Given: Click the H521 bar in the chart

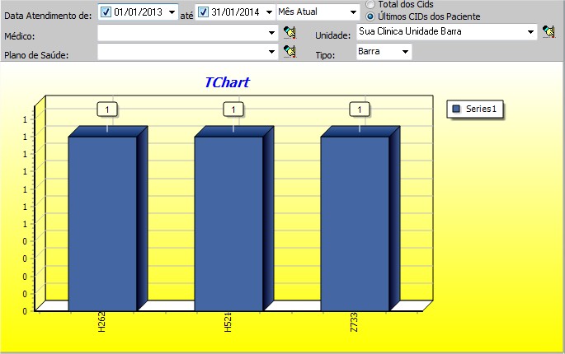Looking at the screenshot, I should [228, 222].
